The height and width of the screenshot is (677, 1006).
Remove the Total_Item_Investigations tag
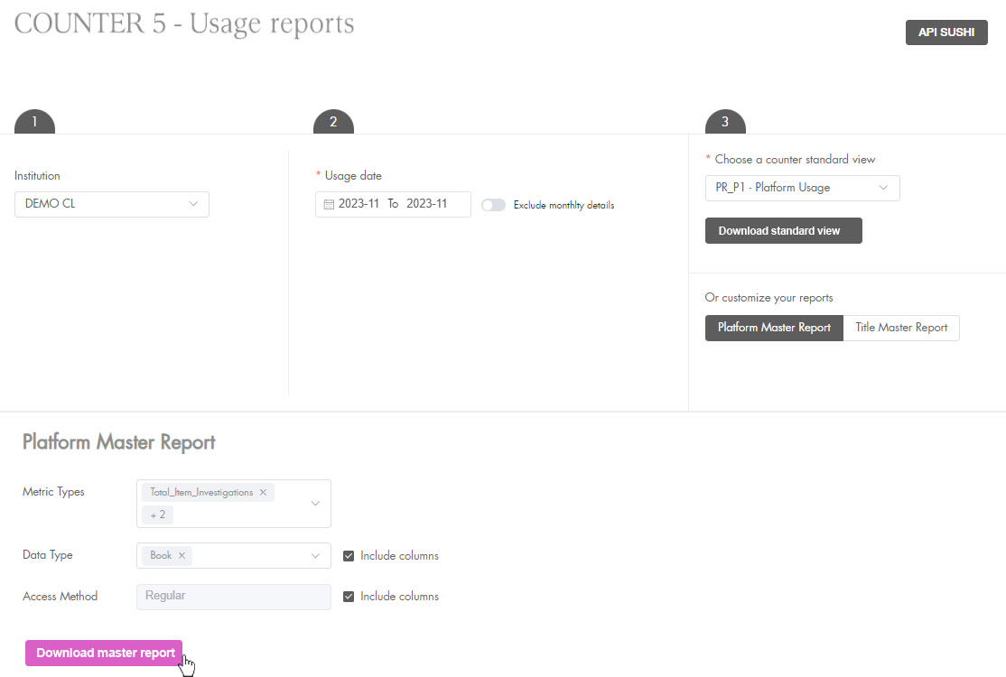[x=263, y=492]
